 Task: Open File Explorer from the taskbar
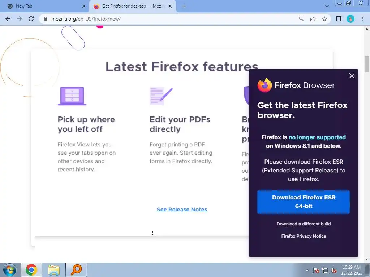click(x=54, y=270)
